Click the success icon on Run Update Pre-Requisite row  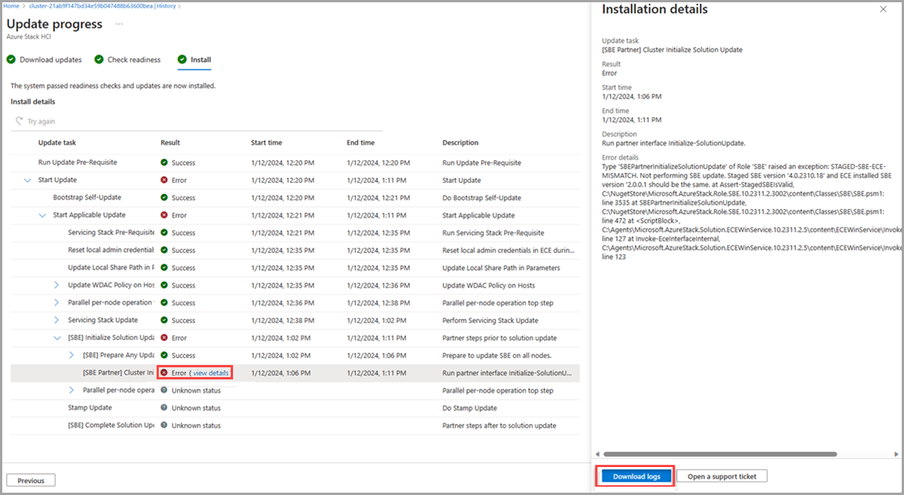[164, 162]
